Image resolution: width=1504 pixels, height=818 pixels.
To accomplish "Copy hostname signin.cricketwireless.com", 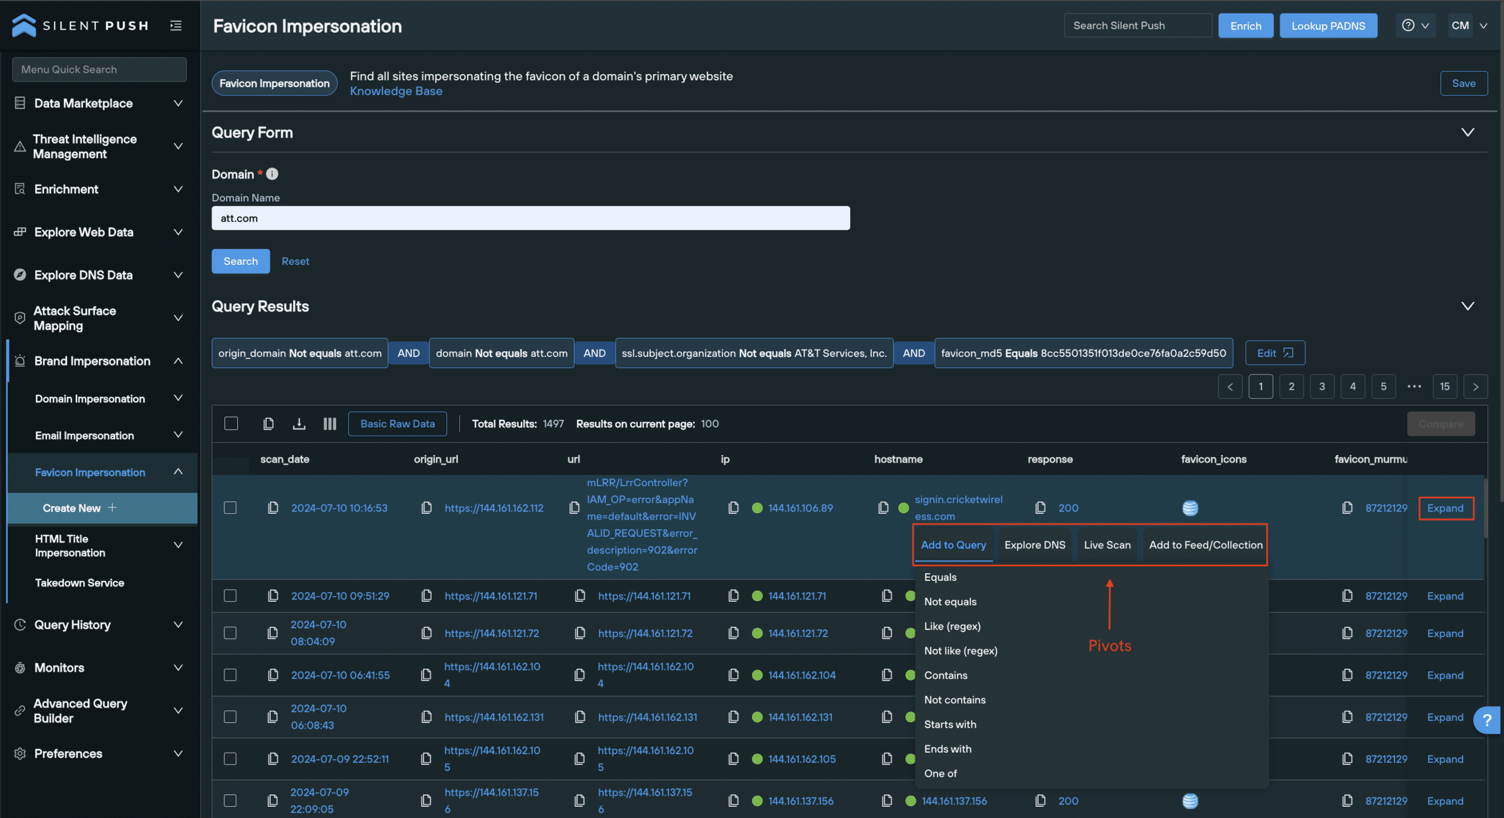I will [x=884, y=507].
